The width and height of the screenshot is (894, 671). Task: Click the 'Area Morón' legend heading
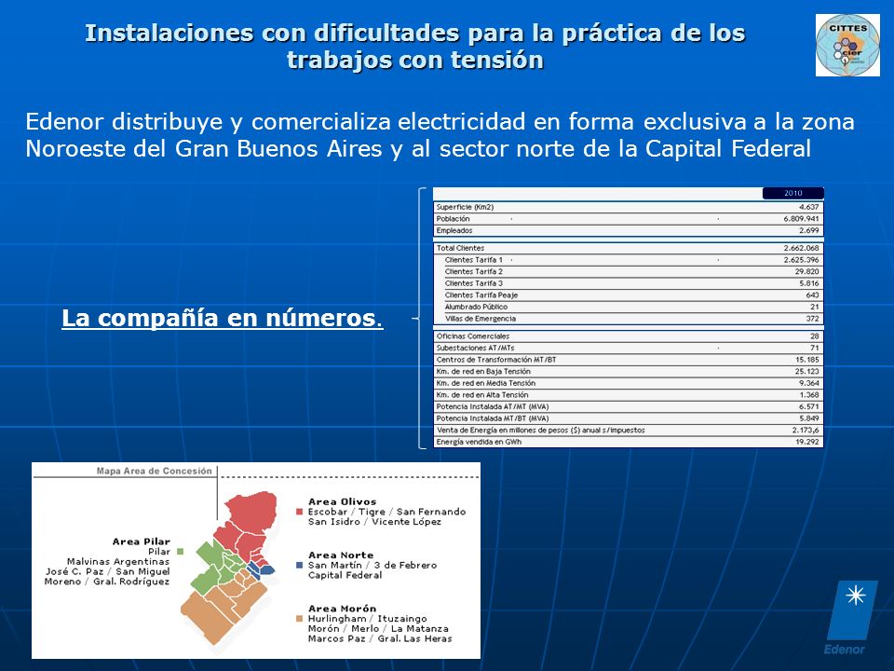click(342, 609)
